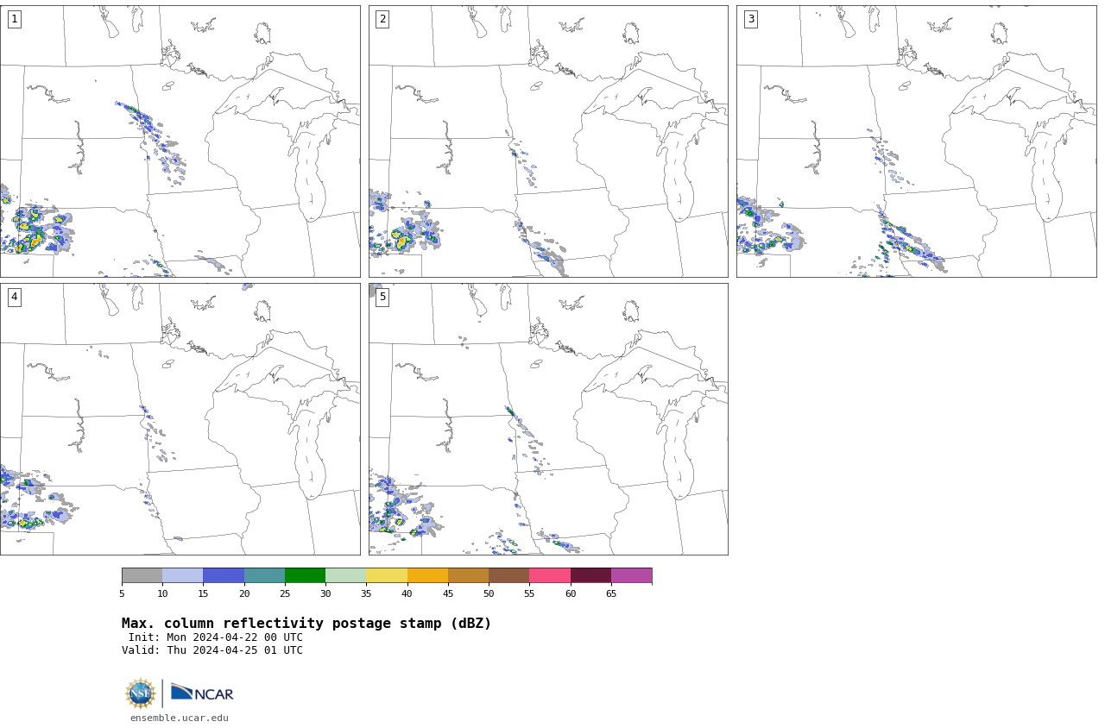Open ensemble member 2 map panel
Image resolution: width=1105 pixels, height=728 pixels.
tap(548, 141)
